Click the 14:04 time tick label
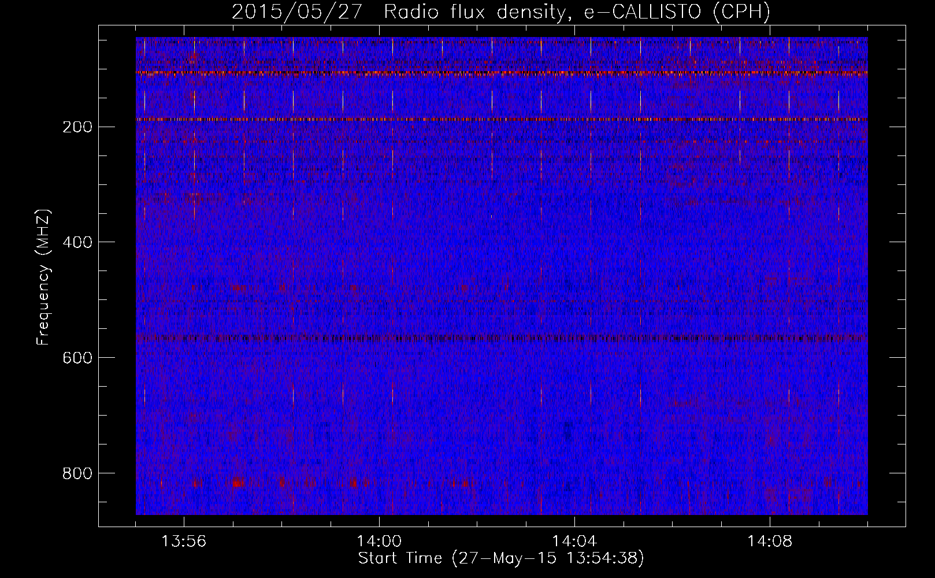Image resolution: width=935 pixels, height=578 pixels. click(x=574, y=542)
